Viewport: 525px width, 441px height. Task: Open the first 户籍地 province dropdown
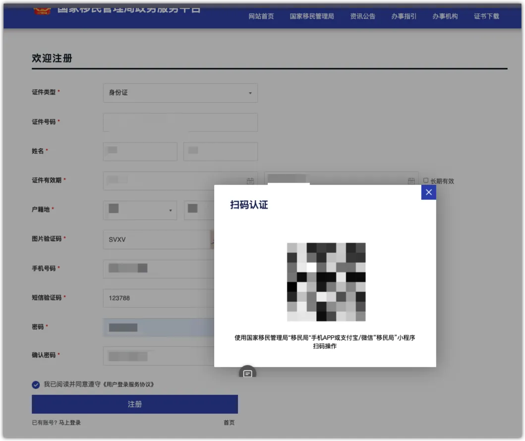tap(140, 210)
